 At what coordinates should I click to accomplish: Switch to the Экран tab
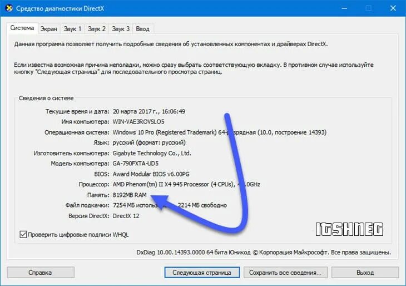click(49, 29)
